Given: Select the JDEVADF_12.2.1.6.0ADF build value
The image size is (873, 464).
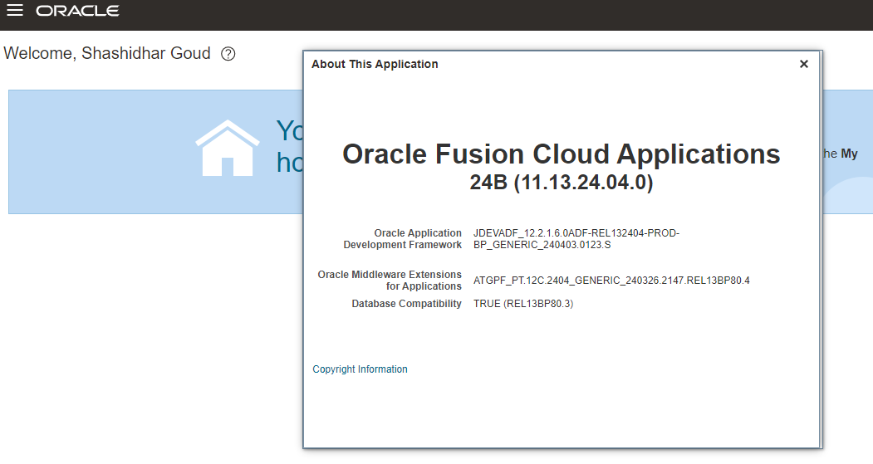Looking at the screenshot, I should coord(576,239).
